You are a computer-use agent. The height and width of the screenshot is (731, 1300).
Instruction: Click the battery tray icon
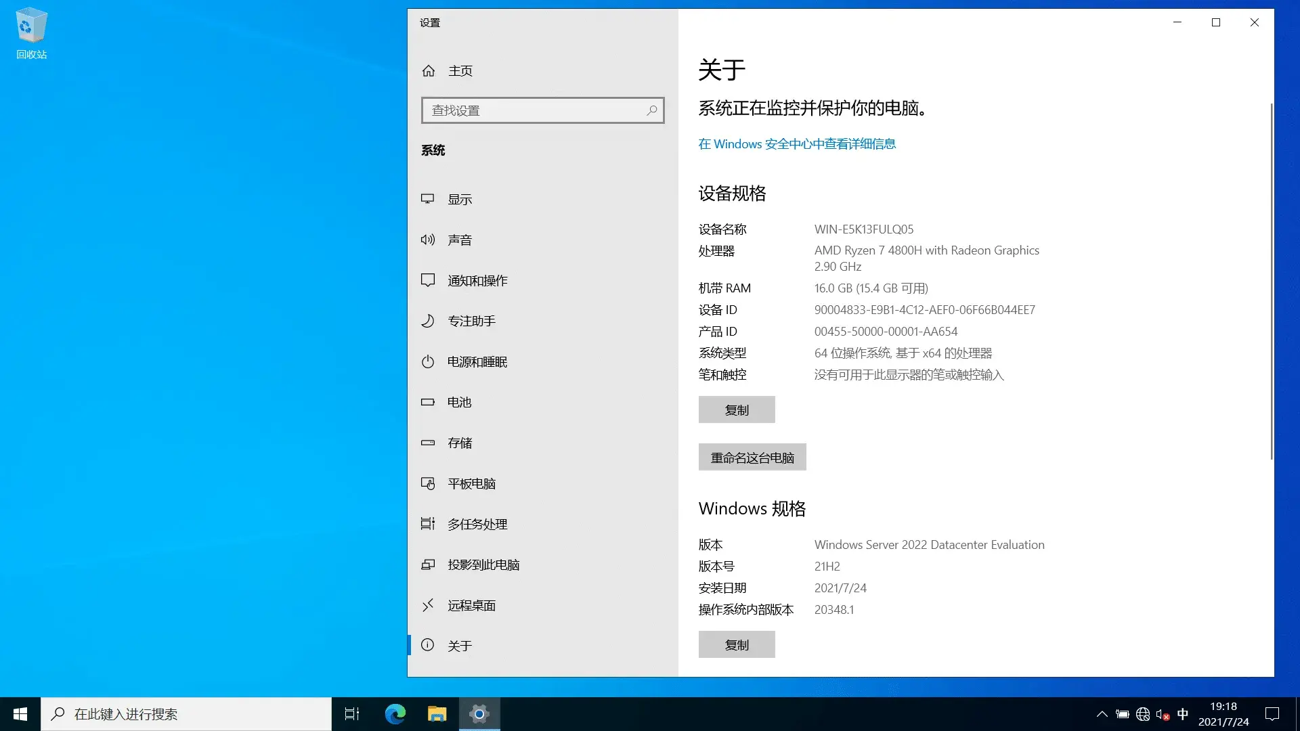1123,714
